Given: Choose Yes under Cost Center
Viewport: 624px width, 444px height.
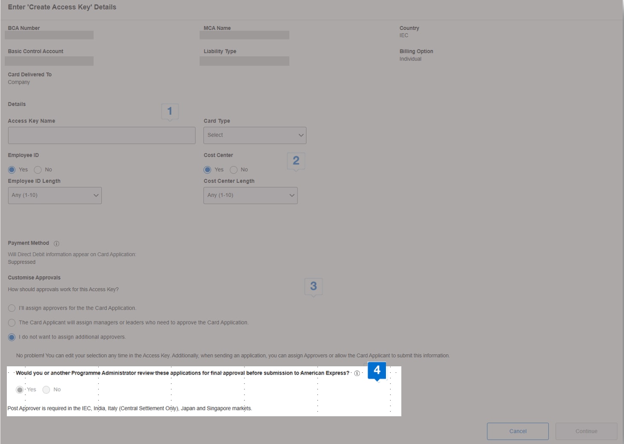Looking at the screenshot, I should [208, 170].
